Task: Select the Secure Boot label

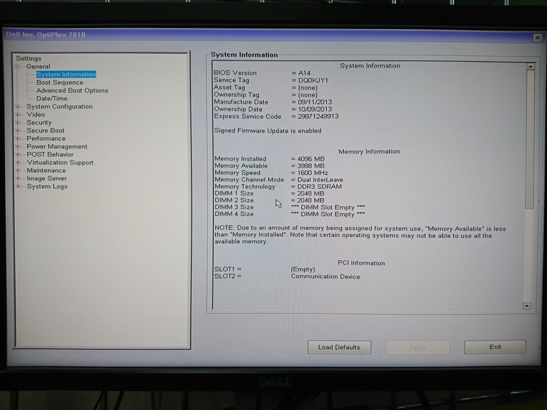Action: 46,130
